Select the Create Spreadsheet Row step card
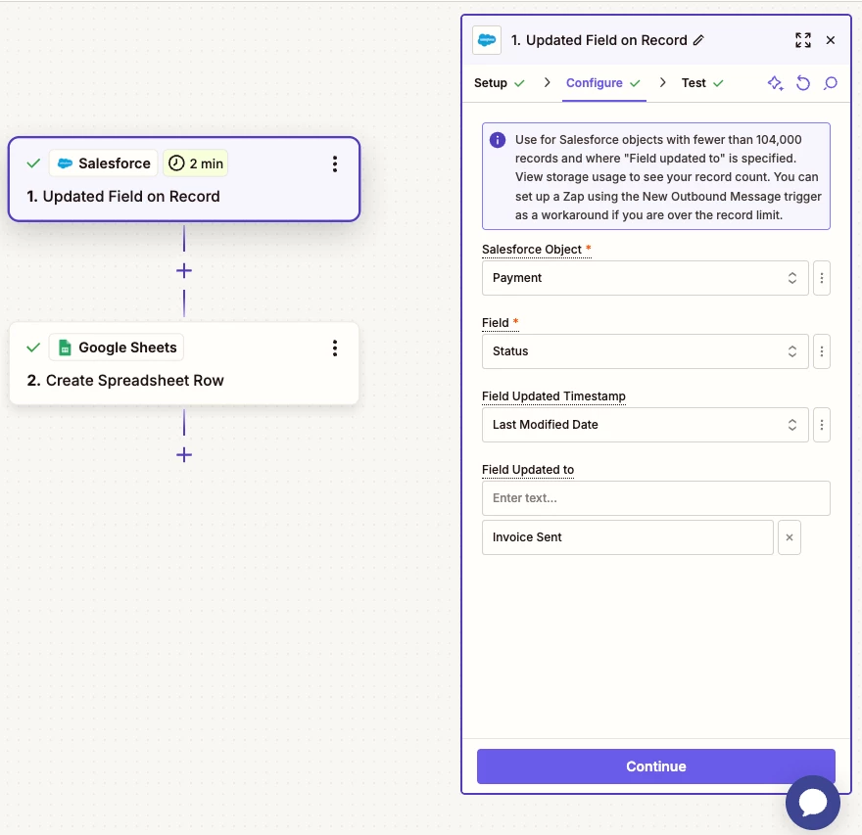 (x=184, y=364)
